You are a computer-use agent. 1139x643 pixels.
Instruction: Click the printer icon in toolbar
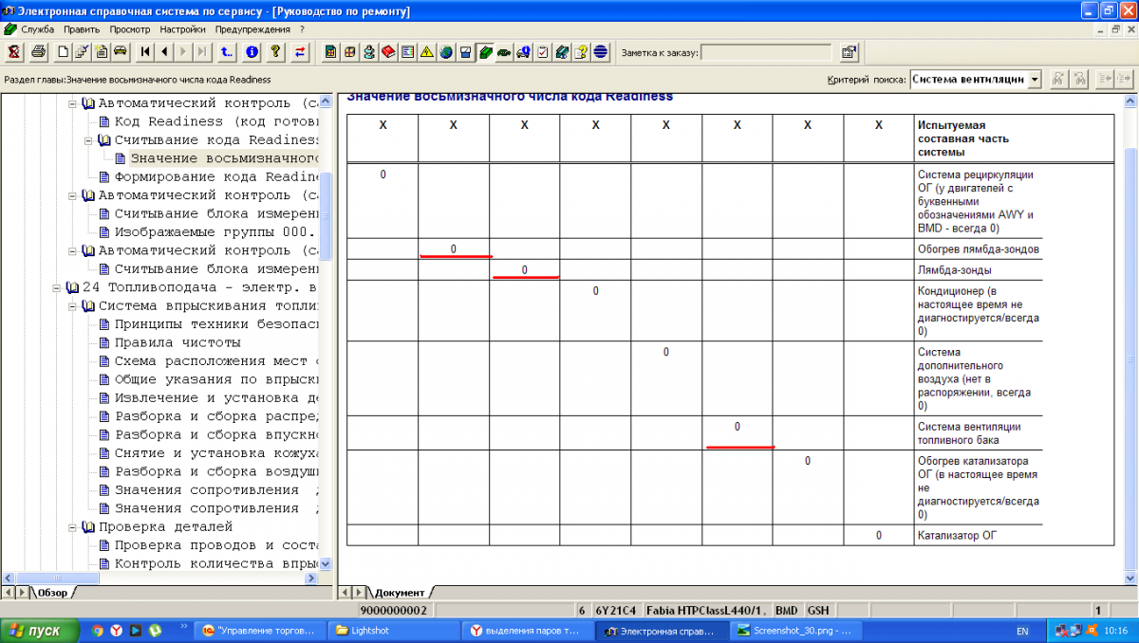pyautogui.click(x=38, y=52)
